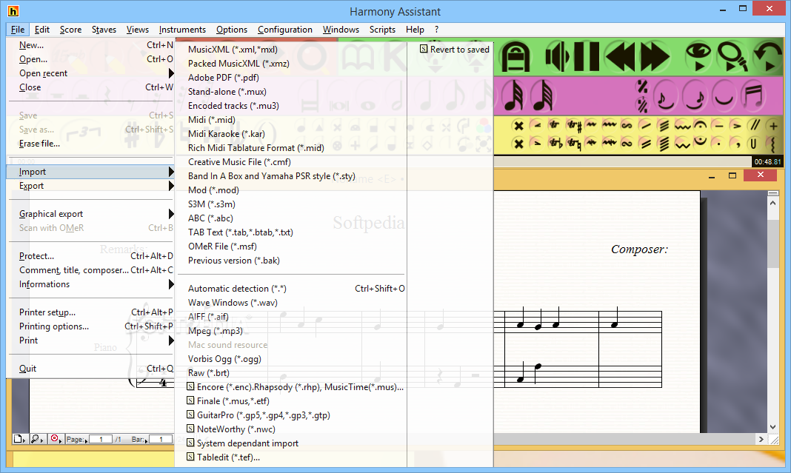Open the jukebox icon in green toolbar
This screenshot has height=473, width=791.
pos(515,56)
